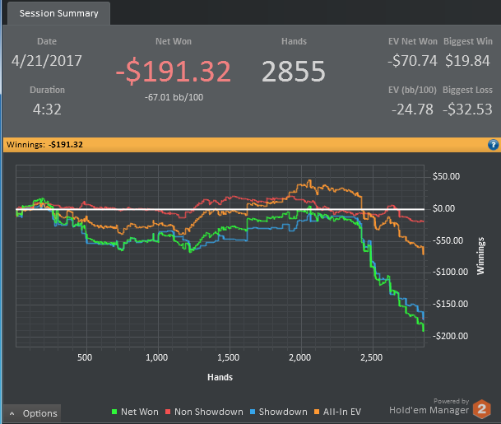501x424 pixels.
Task: Expand the Options panel
Action: coord(32,413)
